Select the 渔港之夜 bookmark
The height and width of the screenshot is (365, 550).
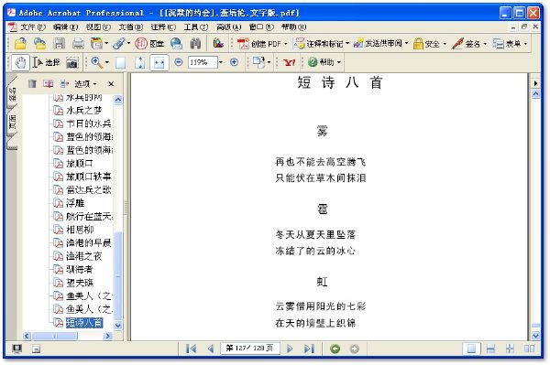click(83, 256)
